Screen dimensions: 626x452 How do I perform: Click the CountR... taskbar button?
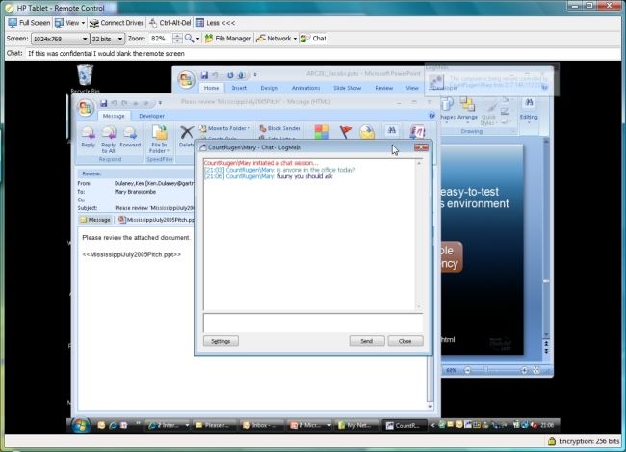(404, 426)
